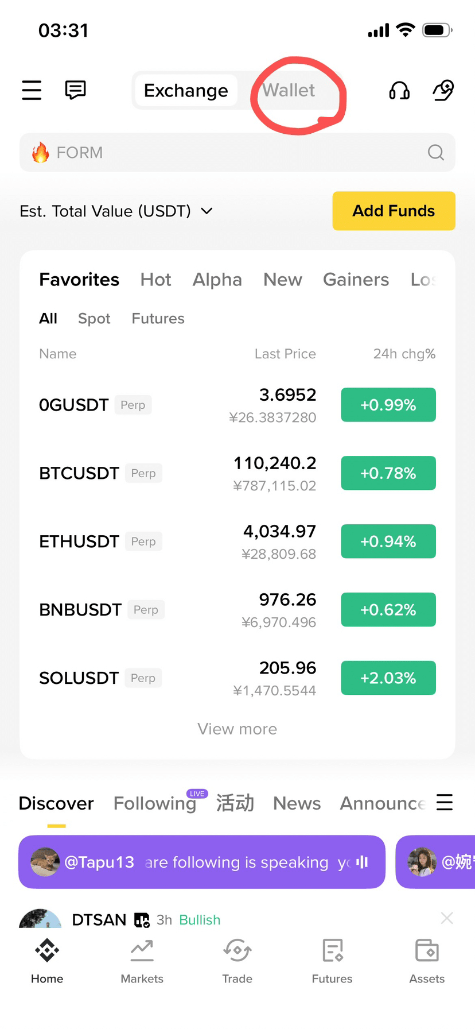Open the chat messages icon

pos(75,90)
